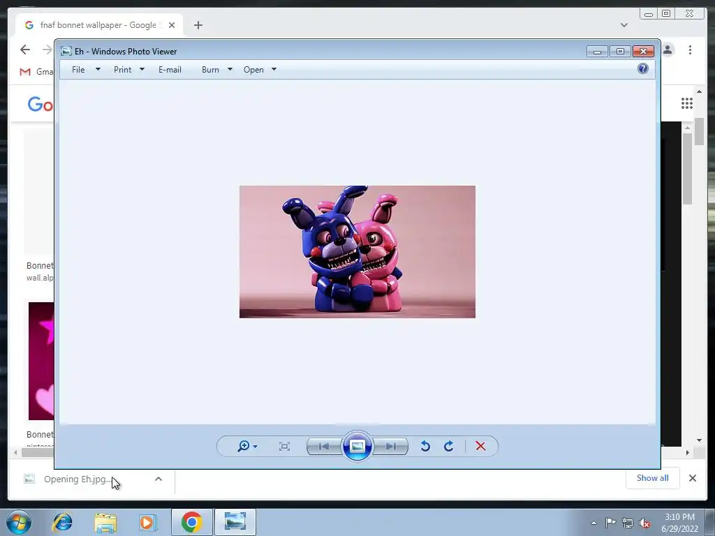
Task: Click Photo Viewer taskbar button
Action: (235, 522)
